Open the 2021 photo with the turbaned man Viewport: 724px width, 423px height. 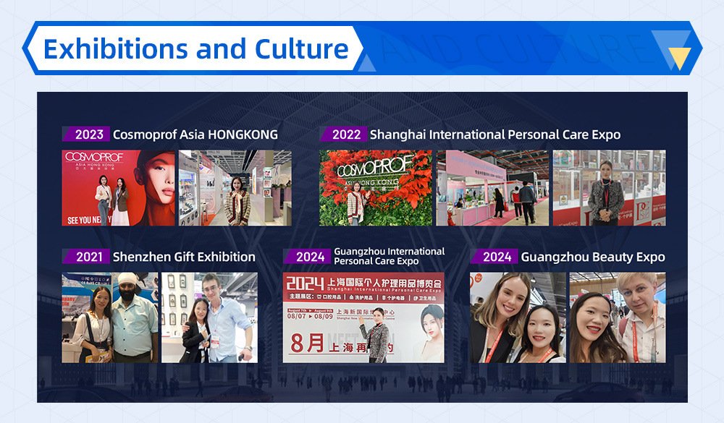point(110,317)
